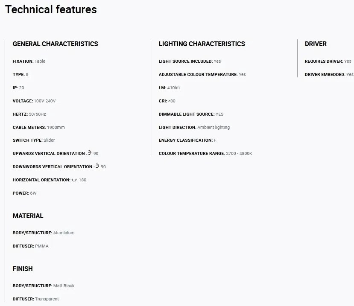Click the POWER 6W entry
The image size is (354, 306).
(25, 193)
